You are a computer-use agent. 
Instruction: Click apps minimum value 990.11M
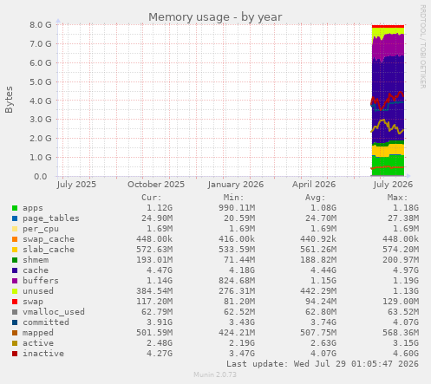237,208
